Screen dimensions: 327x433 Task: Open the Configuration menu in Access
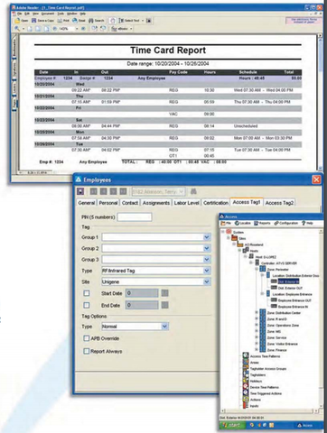pos(285,223)
